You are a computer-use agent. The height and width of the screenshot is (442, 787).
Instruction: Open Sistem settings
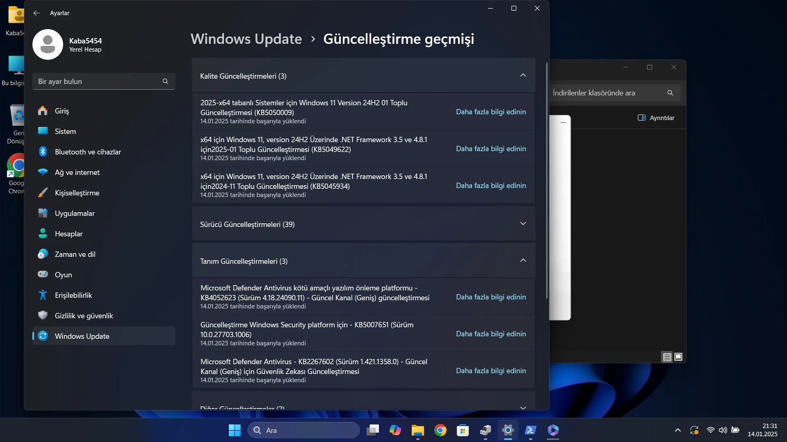point(104,131)
